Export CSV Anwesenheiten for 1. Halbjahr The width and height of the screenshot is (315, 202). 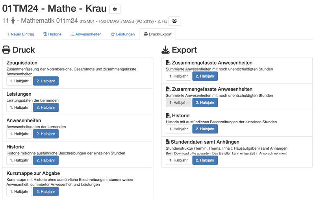click(178, 103)
